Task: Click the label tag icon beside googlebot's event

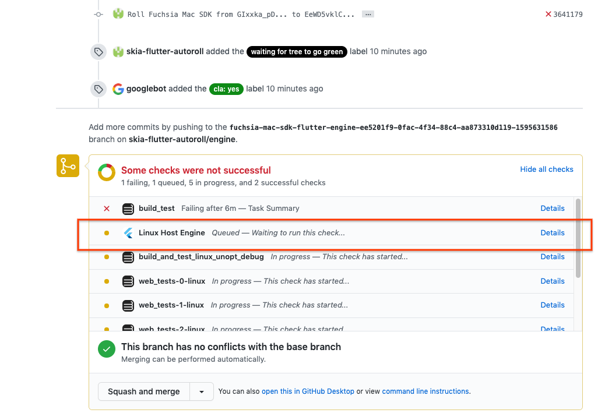Action: tap(98, 88)
